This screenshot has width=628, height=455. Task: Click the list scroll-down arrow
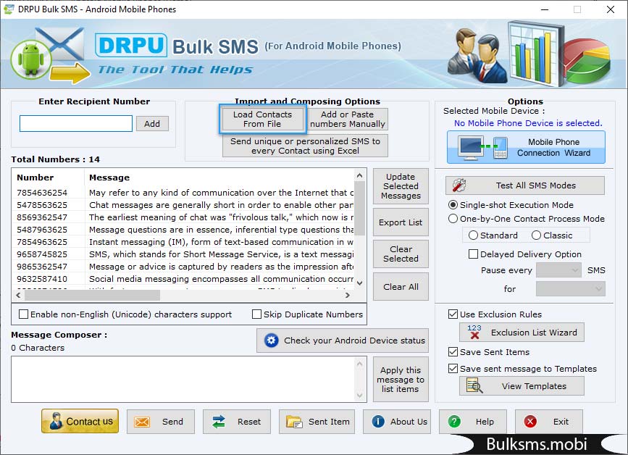pos(360,283)
